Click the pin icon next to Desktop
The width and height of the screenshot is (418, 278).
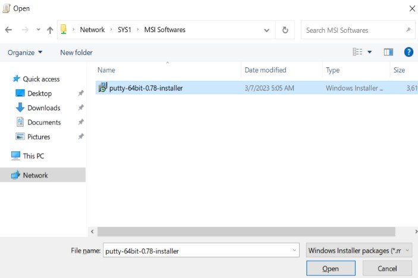[x=81, y=93]
